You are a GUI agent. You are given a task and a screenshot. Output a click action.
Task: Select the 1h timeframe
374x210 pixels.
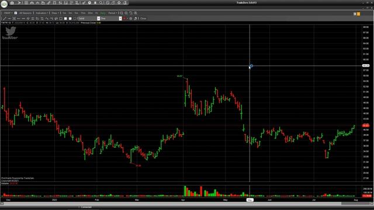point(96,13)
